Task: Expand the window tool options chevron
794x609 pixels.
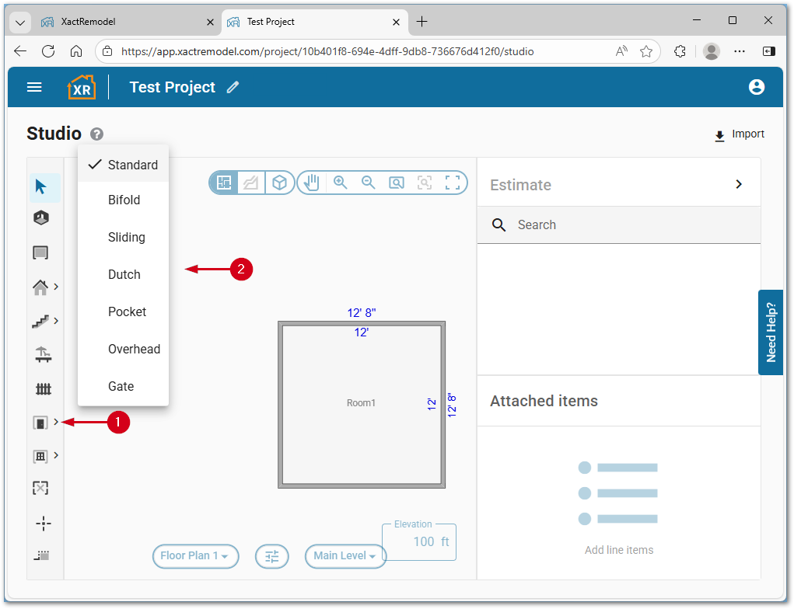Action: (x=57, y=456)
